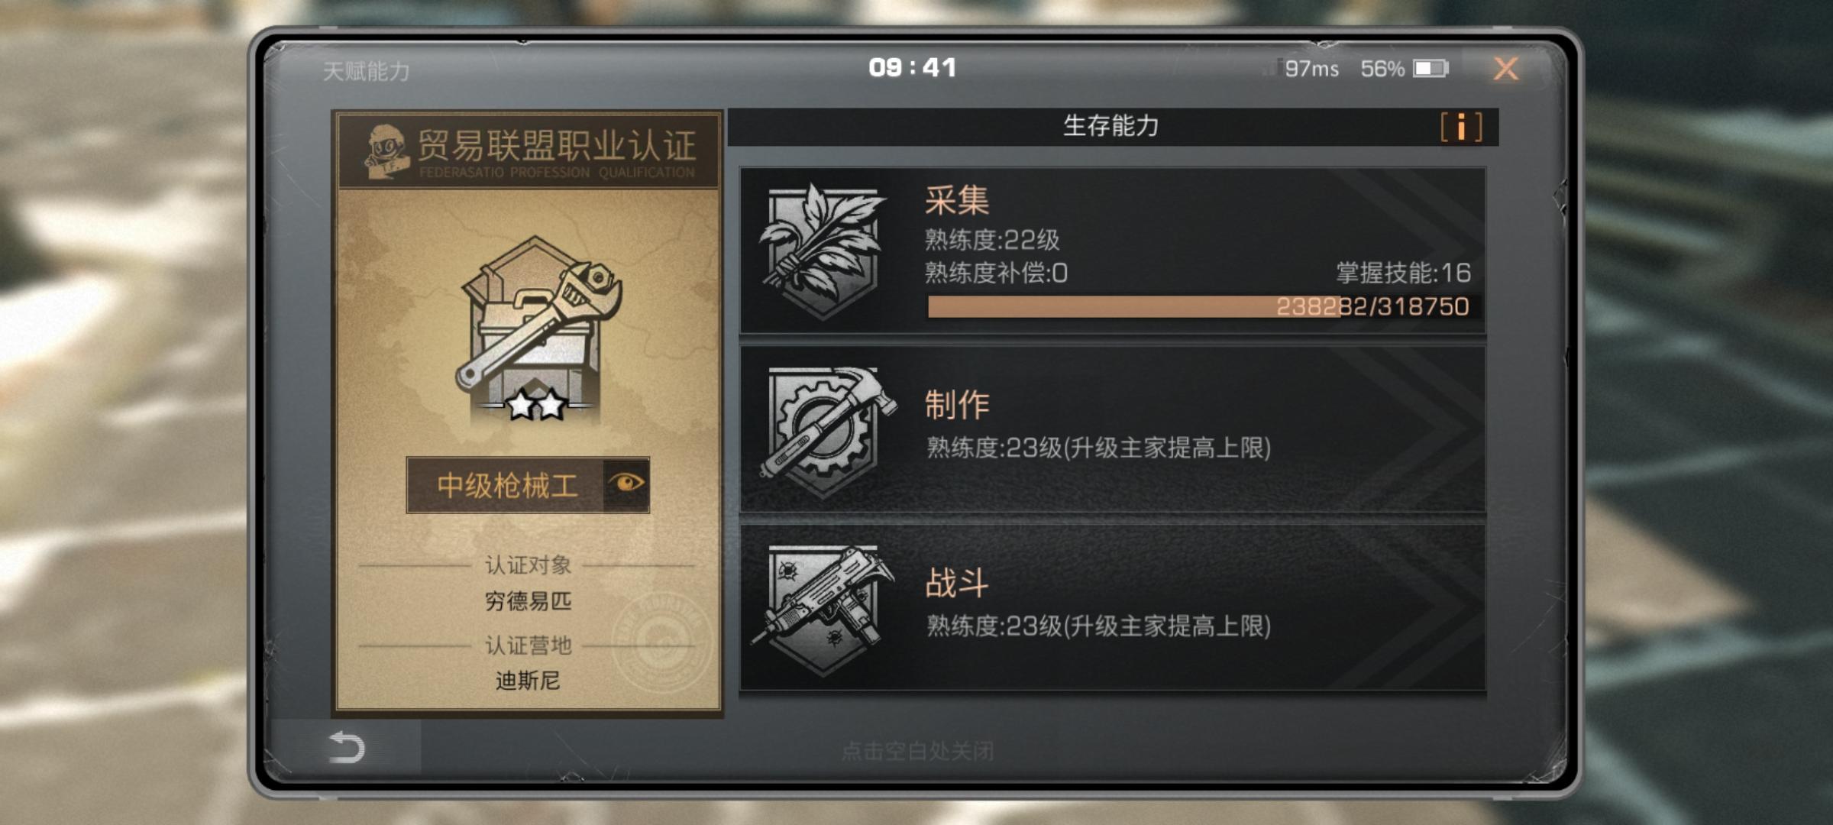This screenshot has height=825, width=1833.
Task: Open the 采集 skill row
Action: point(1113,250)
